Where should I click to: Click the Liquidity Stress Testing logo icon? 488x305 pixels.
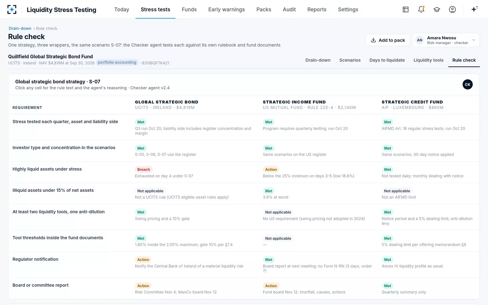[x=12, y=9]
